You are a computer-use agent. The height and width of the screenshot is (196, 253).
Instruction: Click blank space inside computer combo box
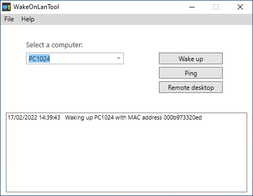[x=82, y=58]
